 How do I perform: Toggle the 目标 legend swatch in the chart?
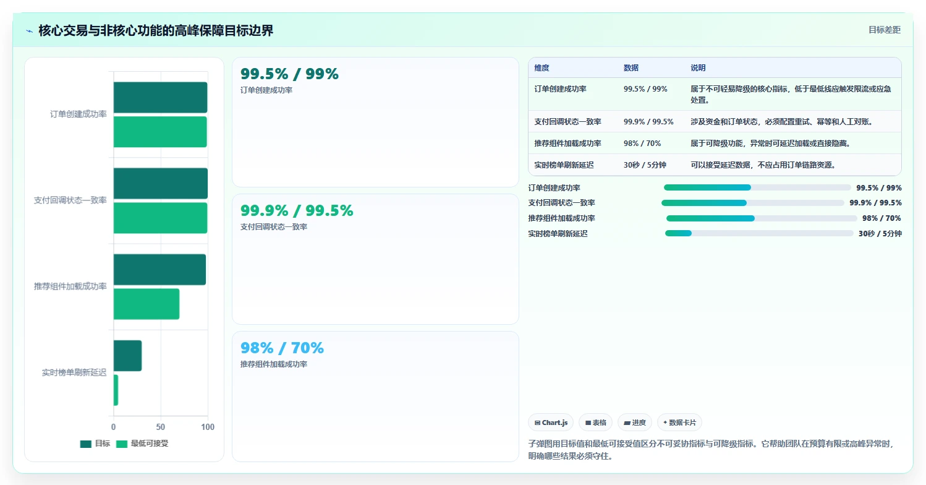pyautogui.click(x=85, y=444)
